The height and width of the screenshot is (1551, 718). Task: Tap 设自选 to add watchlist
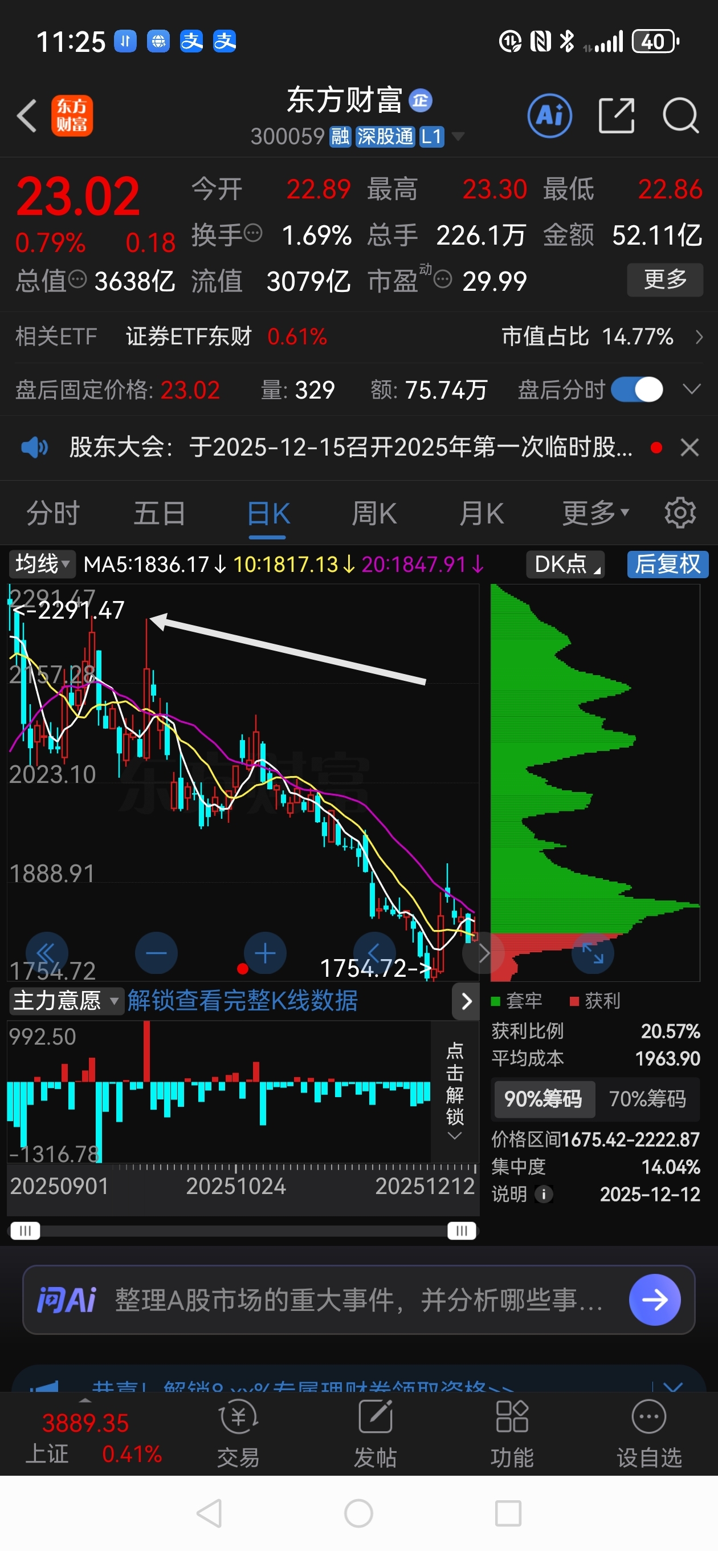pos(649,1434)
